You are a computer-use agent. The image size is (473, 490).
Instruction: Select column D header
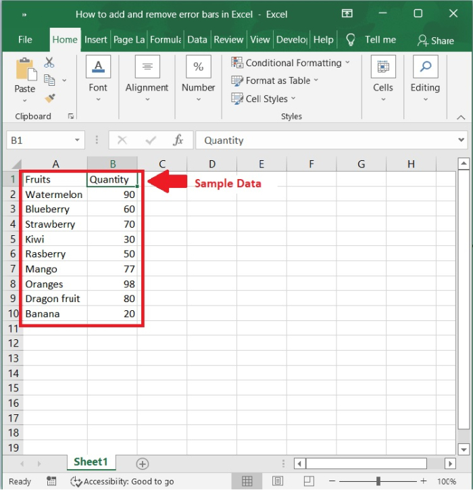coord(211,164)
